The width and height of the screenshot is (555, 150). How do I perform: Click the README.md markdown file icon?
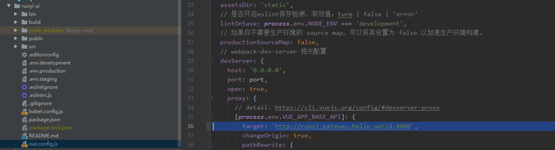[x=24, y=136]
